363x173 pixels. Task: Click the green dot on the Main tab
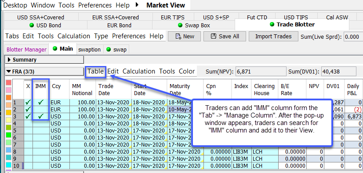point(55,48)
